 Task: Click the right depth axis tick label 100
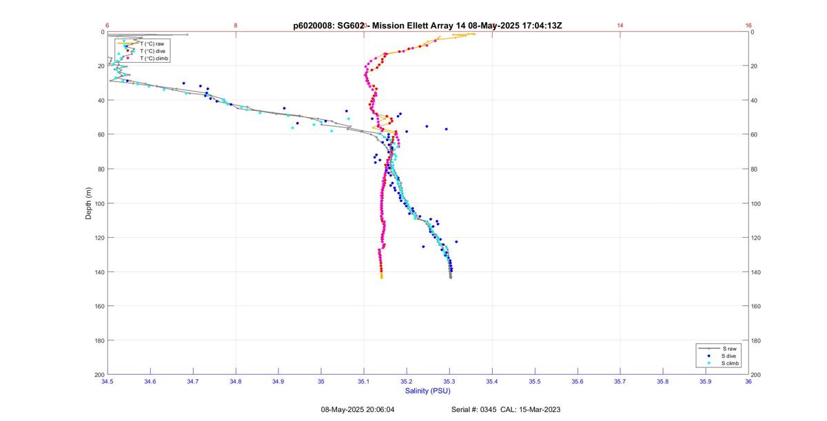point(756,203)
